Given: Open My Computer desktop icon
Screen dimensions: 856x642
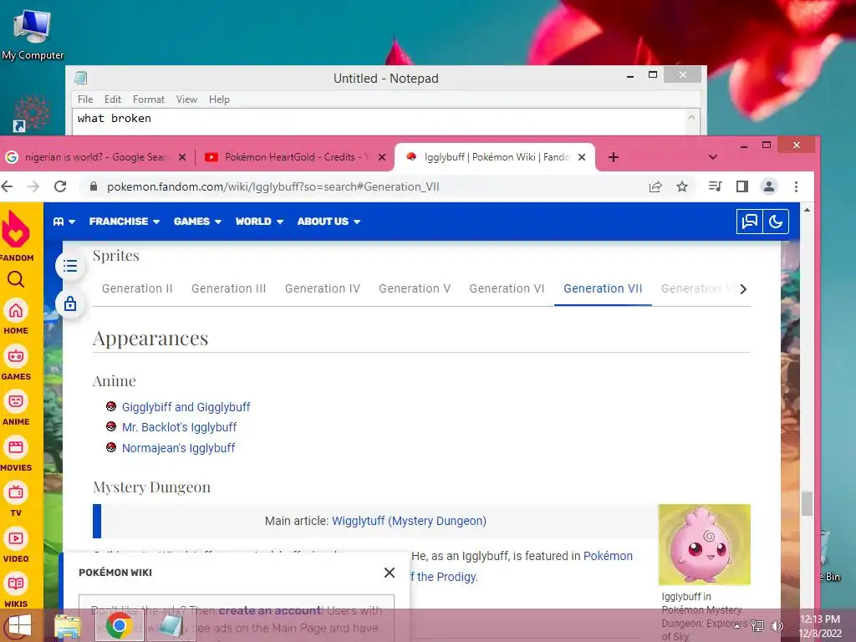Looking at the screenshot, I should pyautogui.click(x=33, y=34).
